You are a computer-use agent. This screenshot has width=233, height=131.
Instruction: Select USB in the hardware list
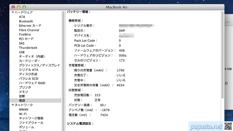(22, 52)
